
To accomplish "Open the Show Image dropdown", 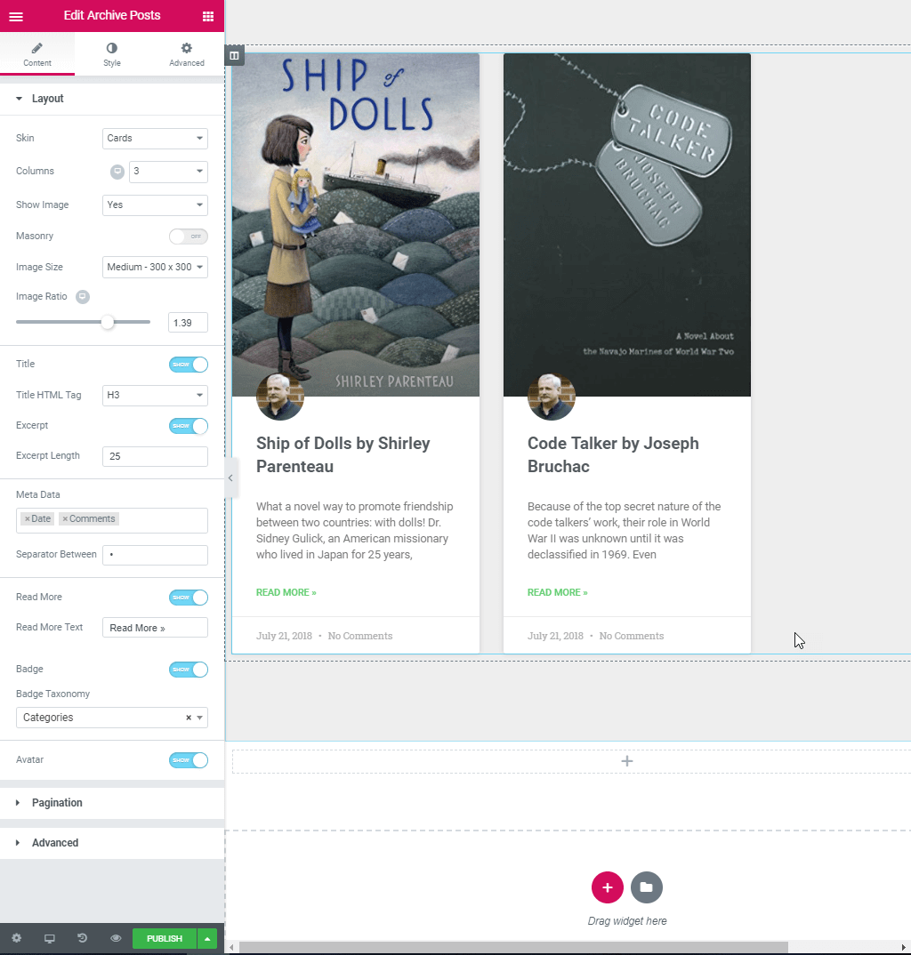I will coord(155,205).
